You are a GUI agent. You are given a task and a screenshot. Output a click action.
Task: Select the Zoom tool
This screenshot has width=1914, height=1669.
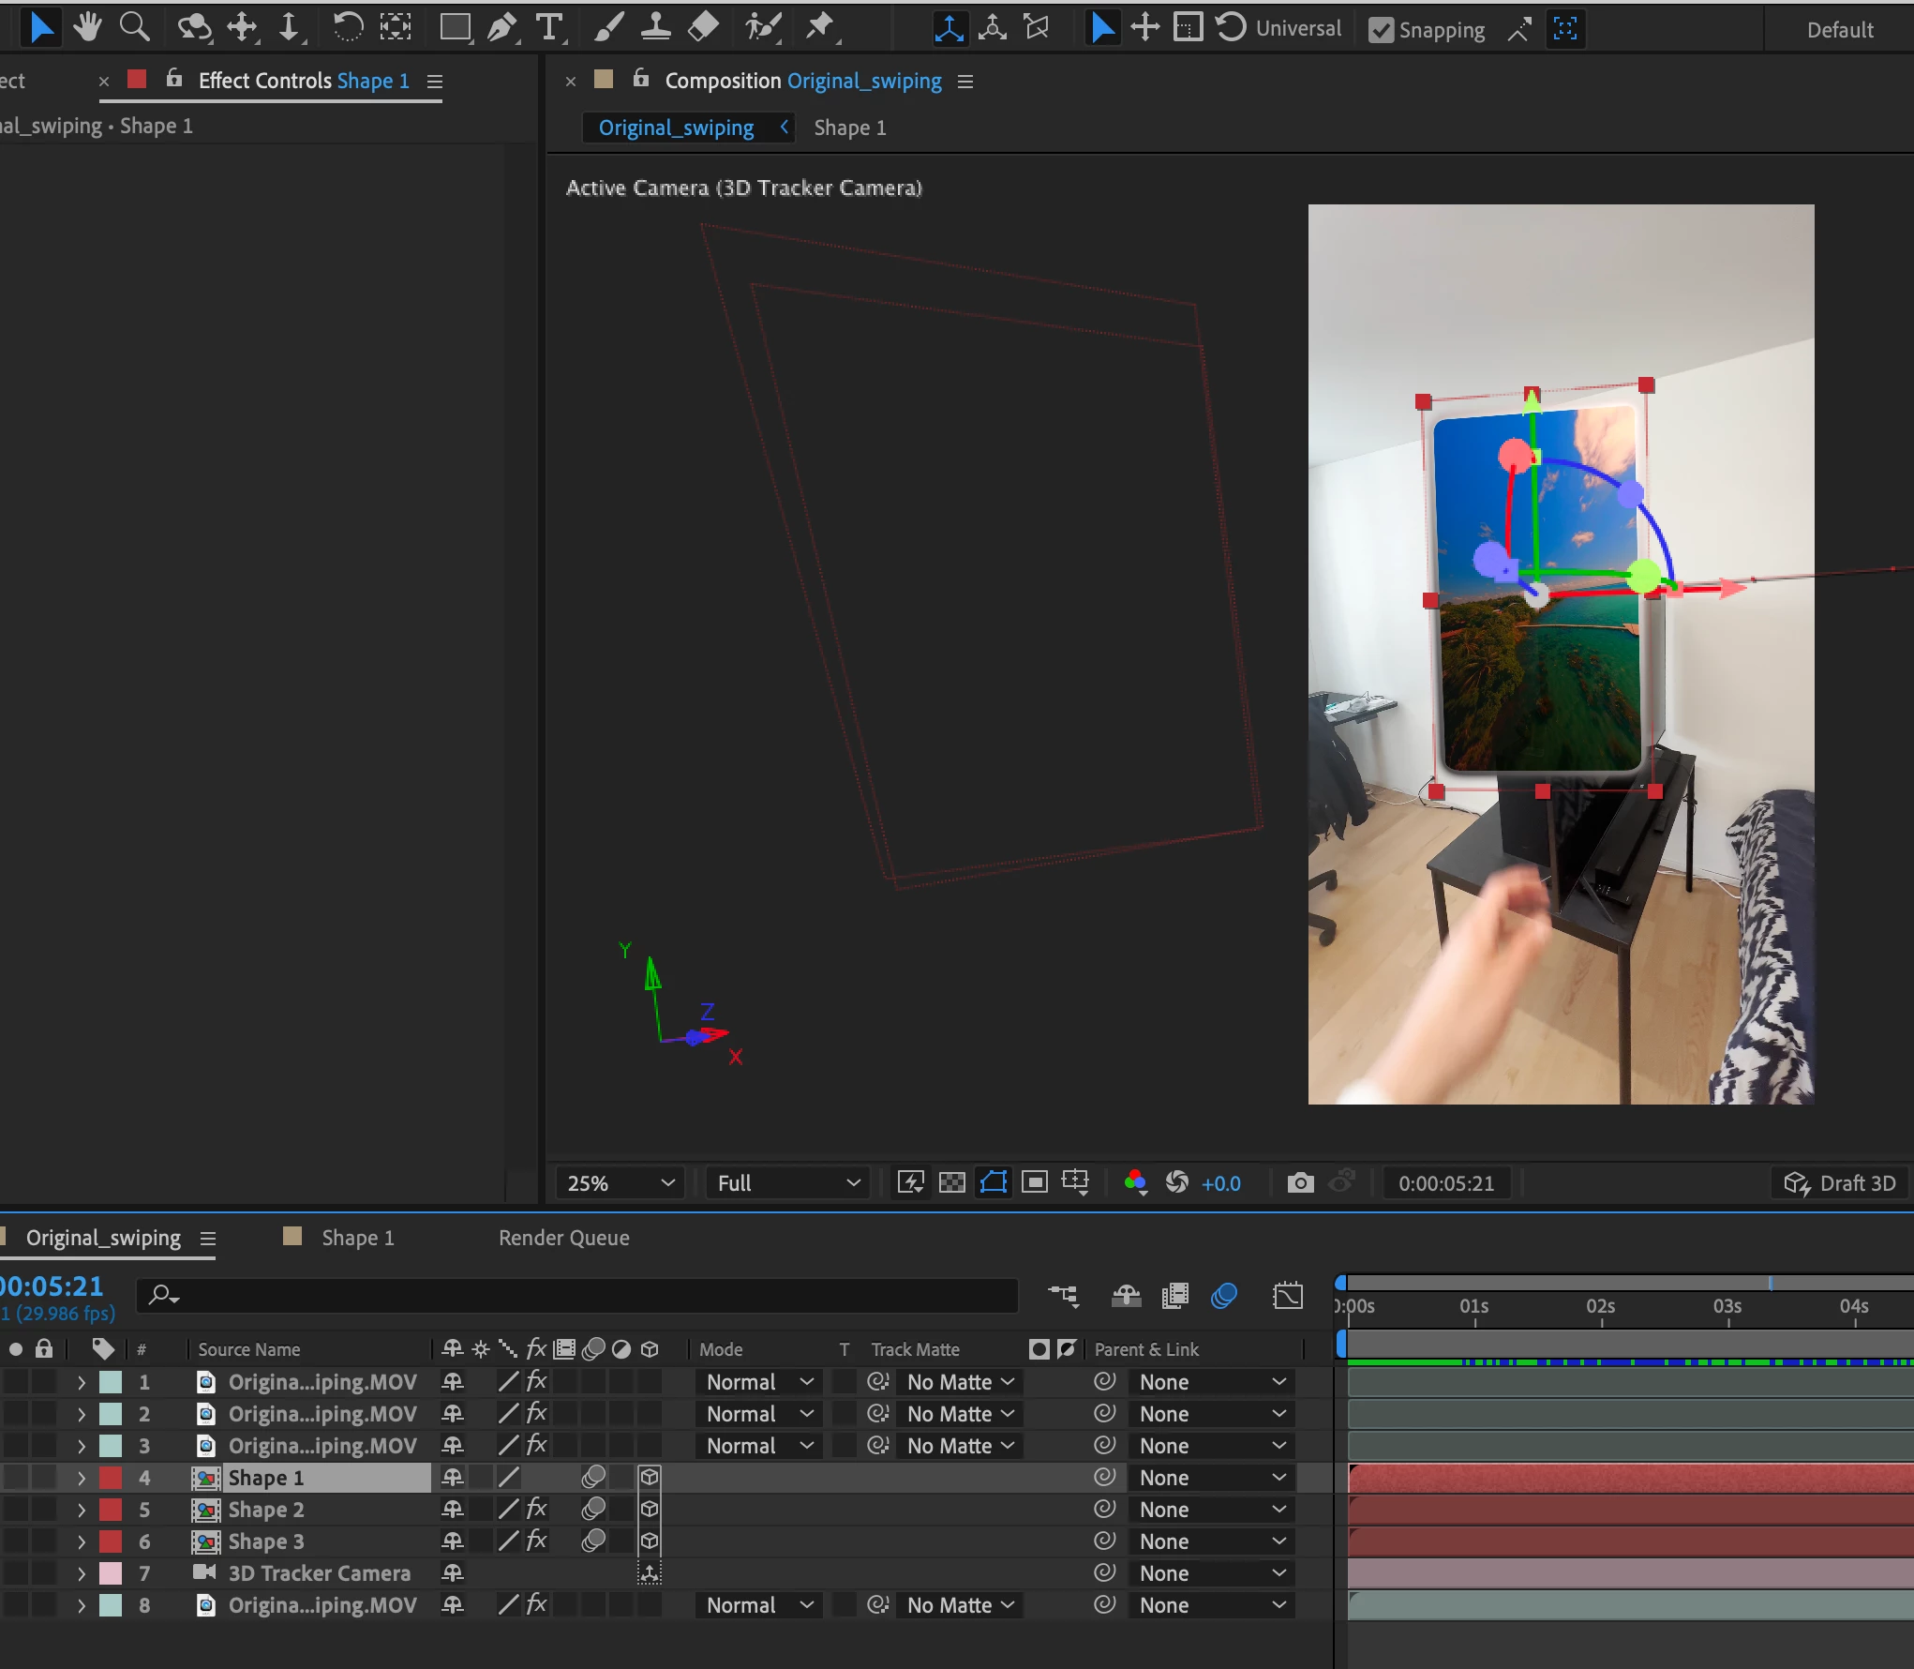point(134,27)
